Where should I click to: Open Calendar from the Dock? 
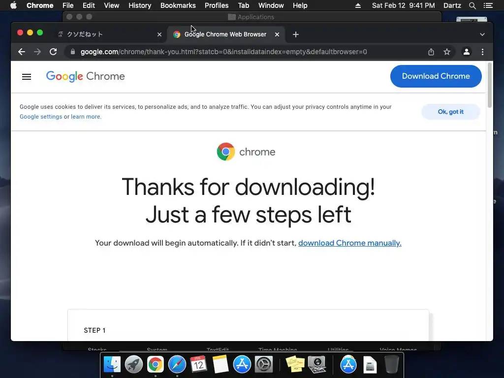click(x=198, y=365)
